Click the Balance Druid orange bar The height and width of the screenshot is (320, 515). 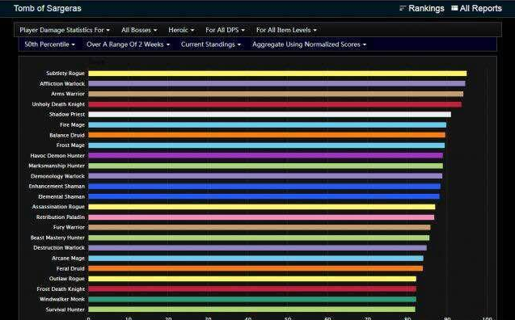coord(267,135)
